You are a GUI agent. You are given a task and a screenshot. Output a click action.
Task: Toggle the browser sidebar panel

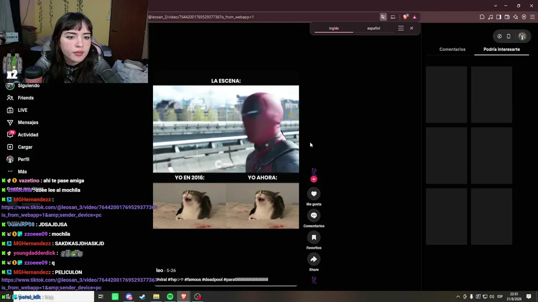(x=499, y=17)
